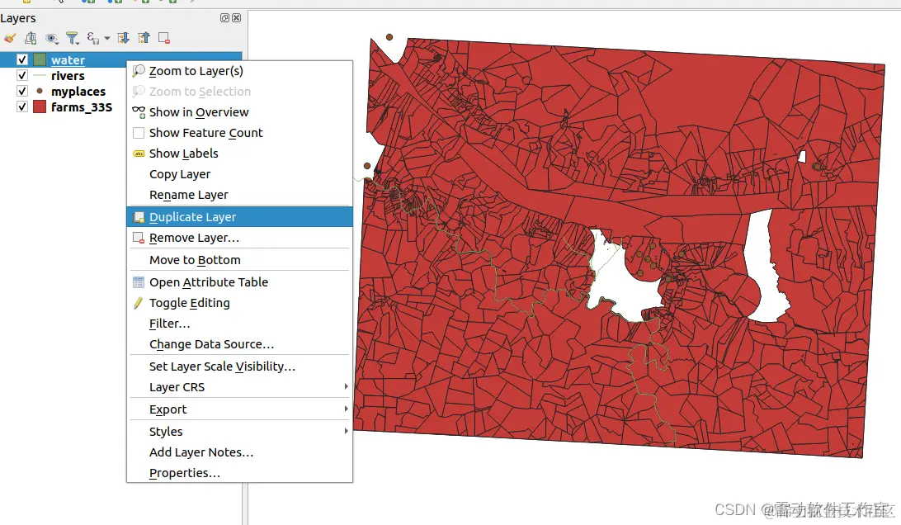901x525 pixels.
Task: Choose Show Labels from context menu
Action: point(239,154)
